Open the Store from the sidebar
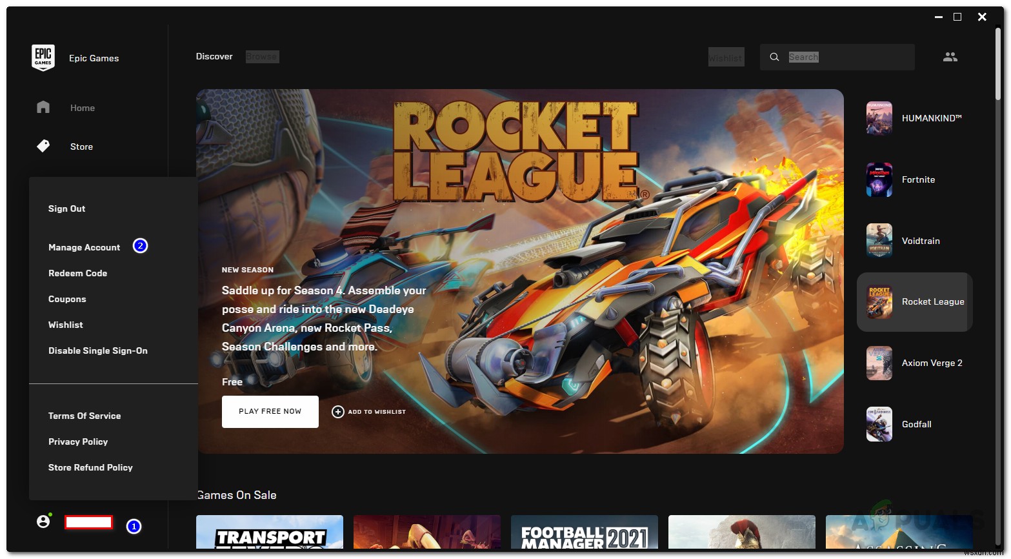Viewport: 1011px width, 559px height. (x=43, y=146)
